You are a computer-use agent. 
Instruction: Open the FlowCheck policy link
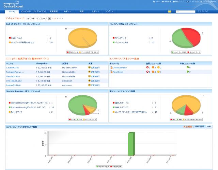coord(118,72)
